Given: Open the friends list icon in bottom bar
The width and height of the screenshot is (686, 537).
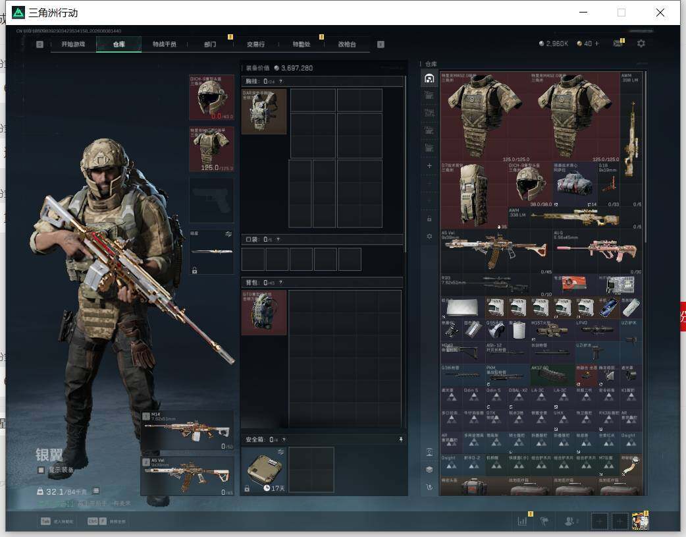Looking at the screenshot, I should pyautogui.click(x=570, y=521).
